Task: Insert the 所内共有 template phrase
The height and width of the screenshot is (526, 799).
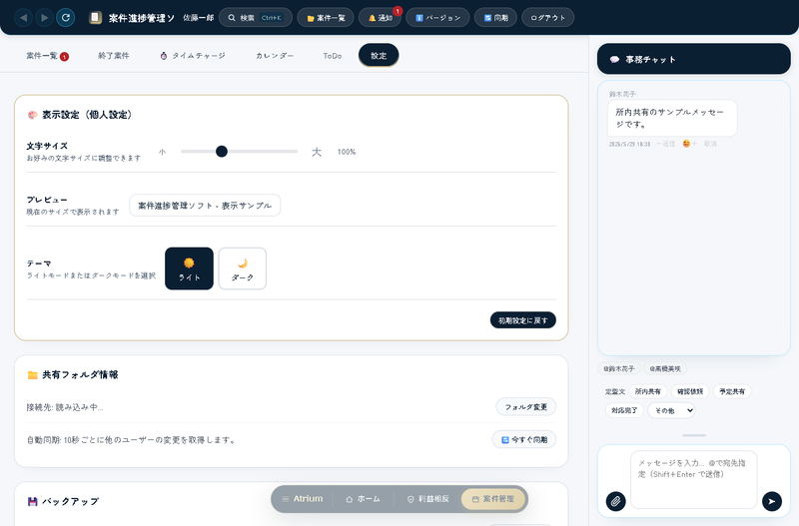Action: pyautogui.click(x=647, y=391)
